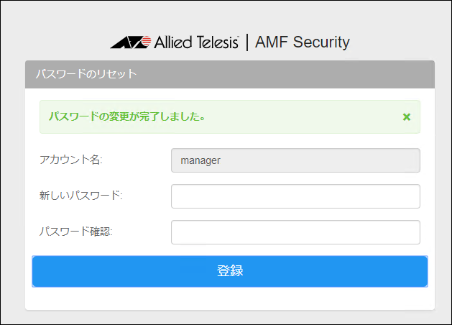The height and width of the screenshot is (325, 452).
Task: Click the パスワード確認 label
Action: point(77,232)
